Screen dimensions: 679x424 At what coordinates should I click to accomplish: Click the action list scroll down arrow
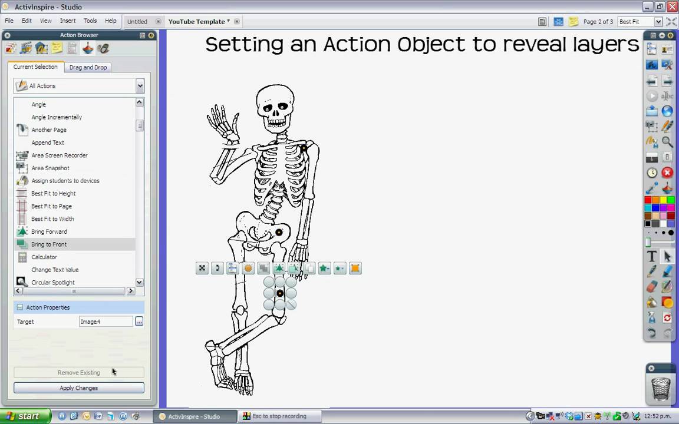point(140,282)
